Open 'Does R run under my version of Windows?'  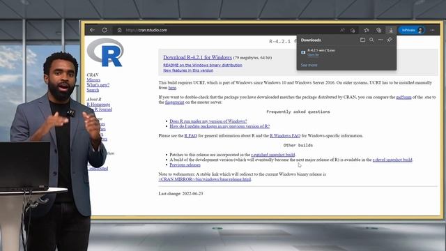[x=208, y=121]
